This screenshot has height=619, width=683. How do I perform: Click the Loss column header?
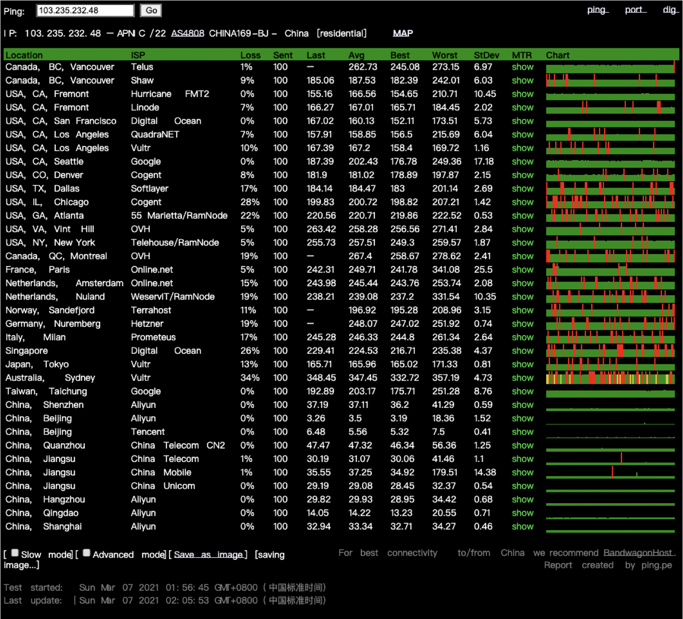coord(250,55)
